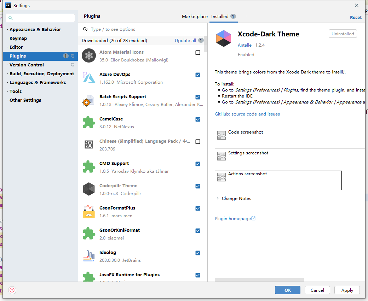Expand the Editor settings node
This screenshot has width=368, height=301.
click(7, 47)
